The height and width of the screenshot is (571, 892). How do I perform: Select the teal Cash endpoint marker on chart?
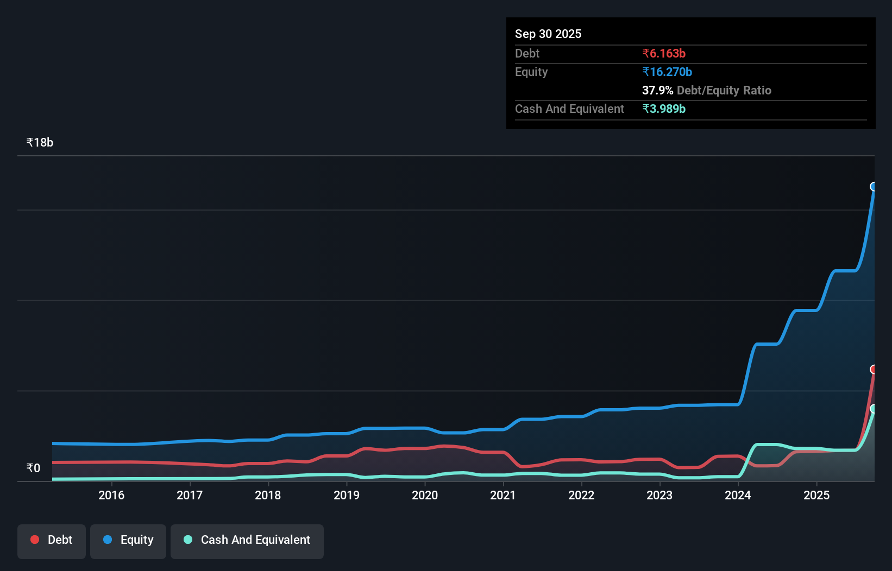point(874,409)
